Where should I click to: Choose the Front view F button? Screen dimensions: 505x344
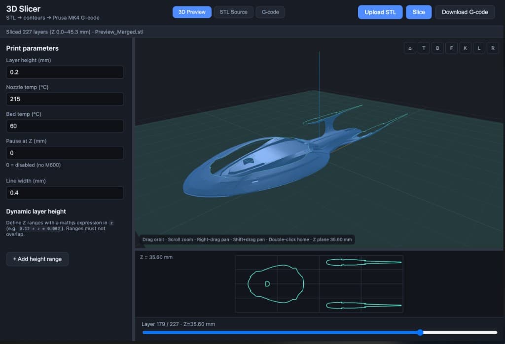click(x=451, y=48)
